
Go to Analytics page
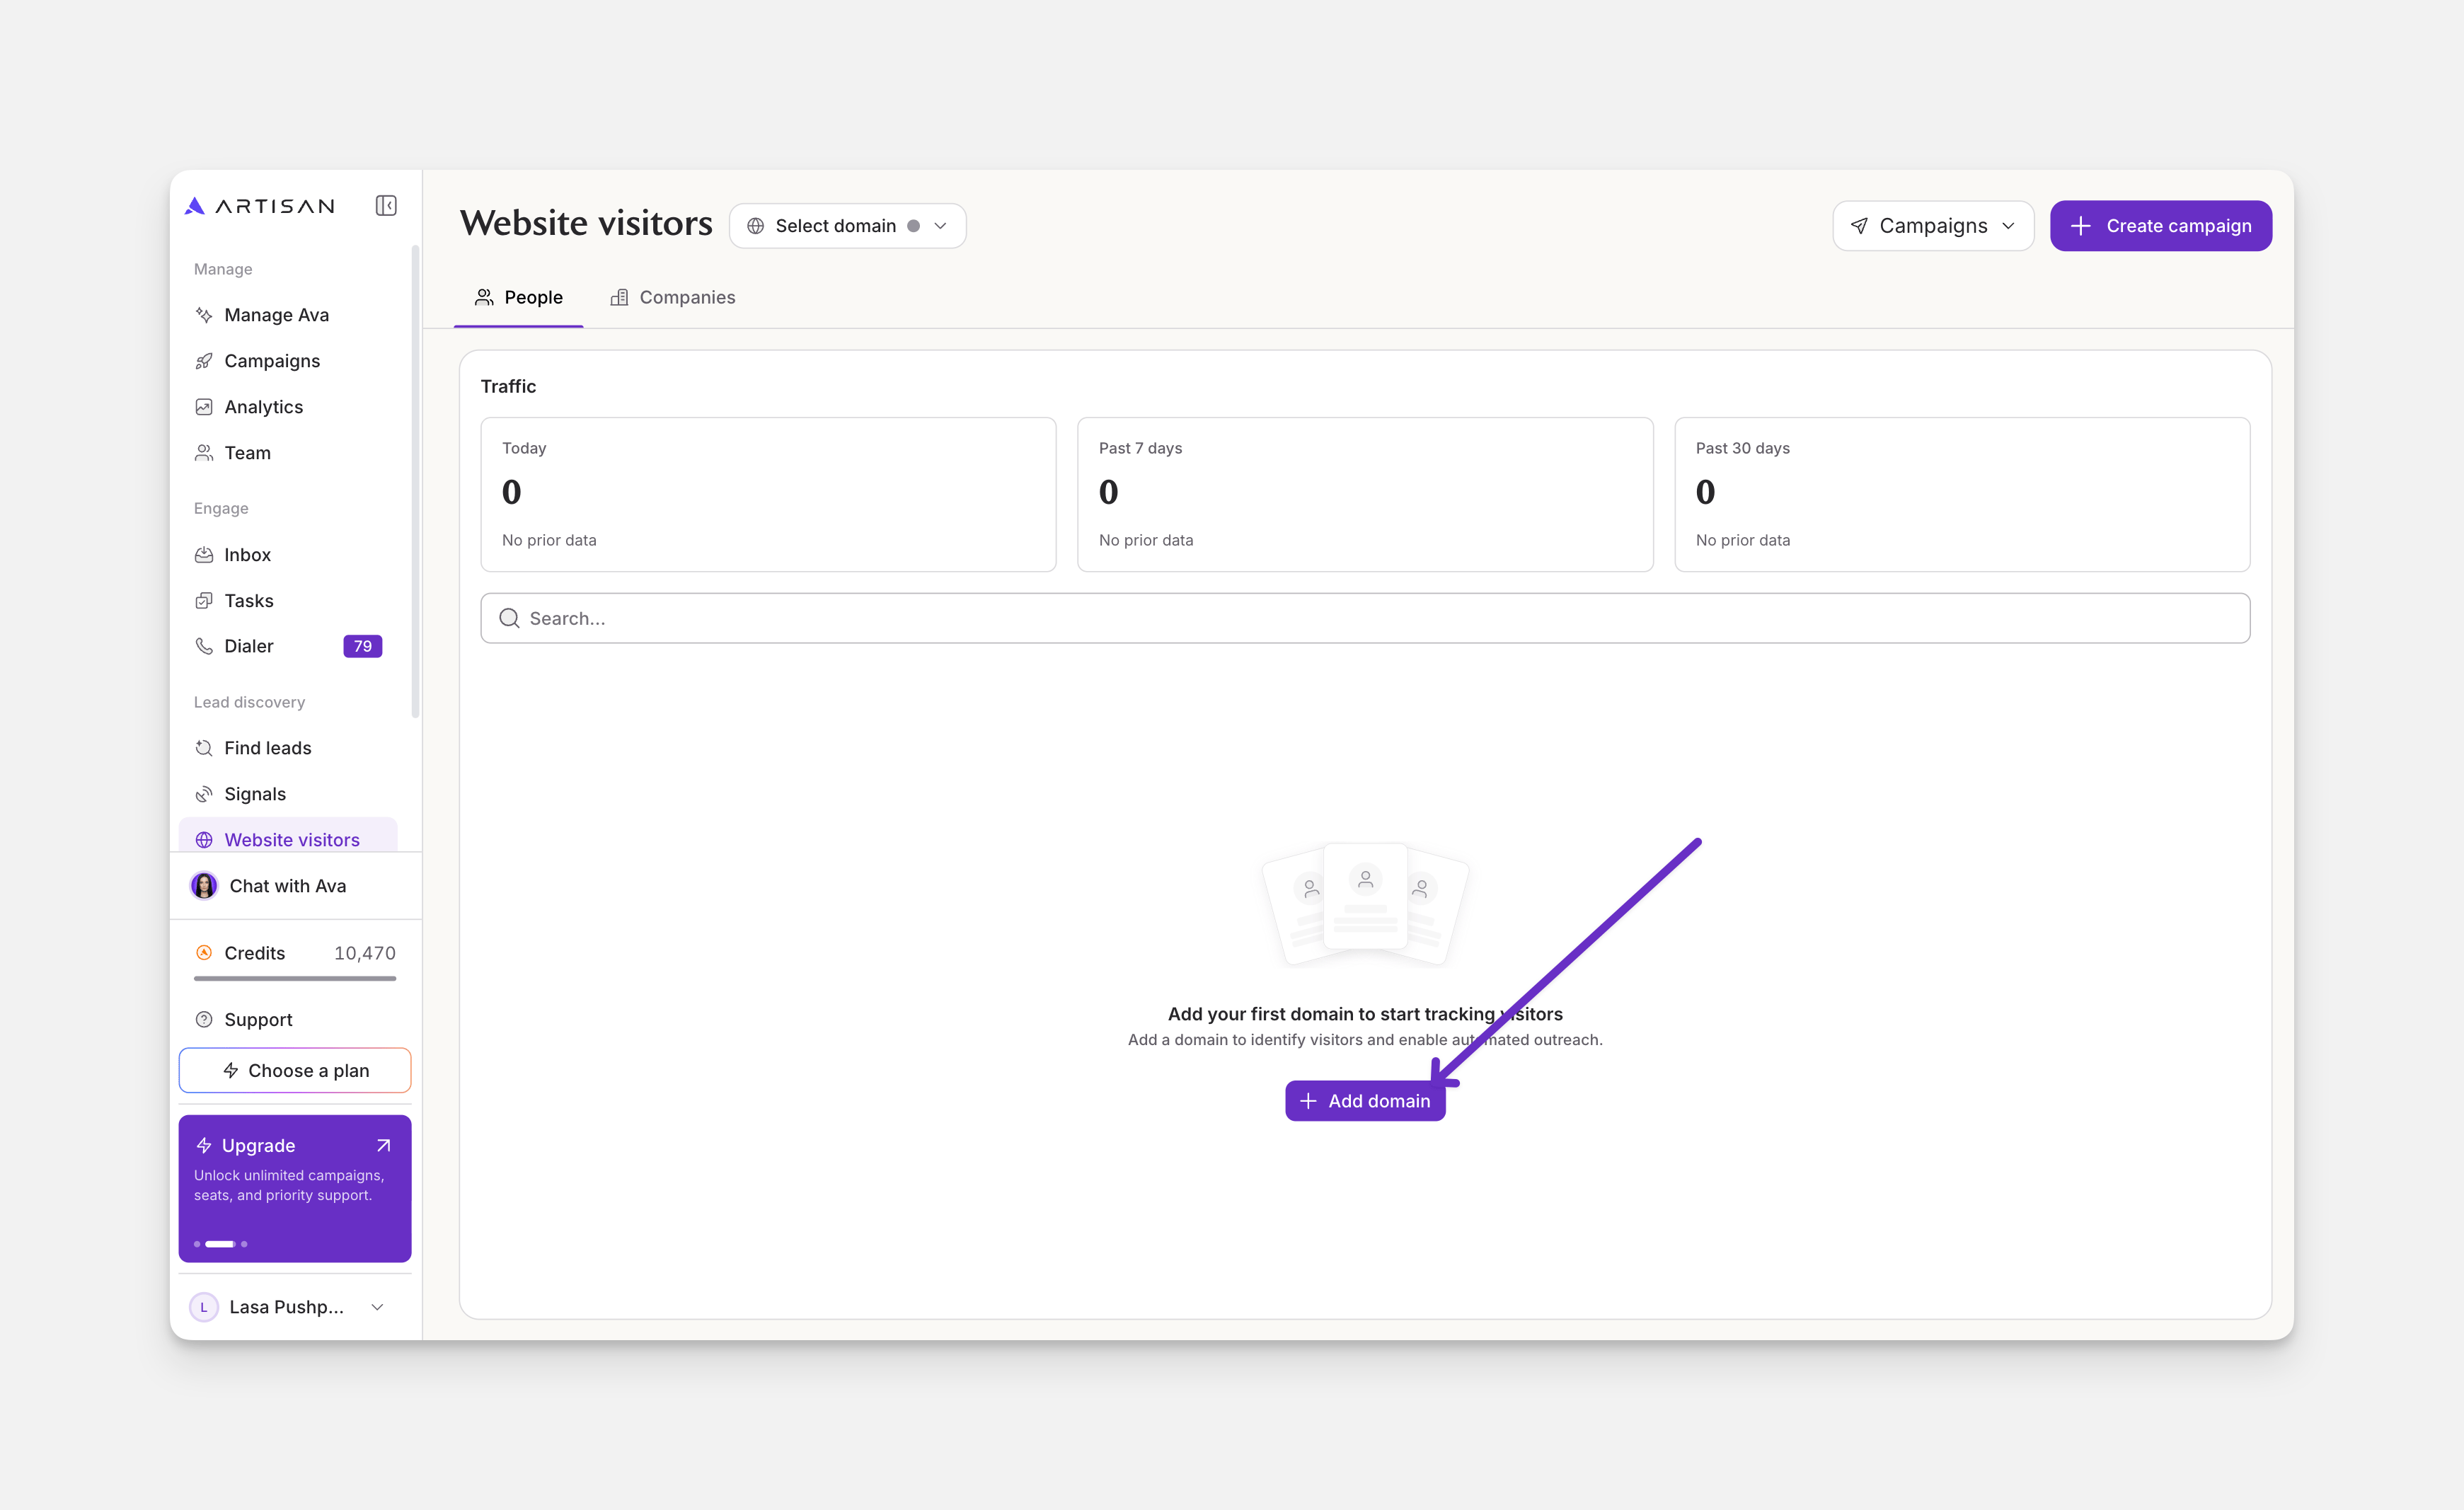pos(288,407)
